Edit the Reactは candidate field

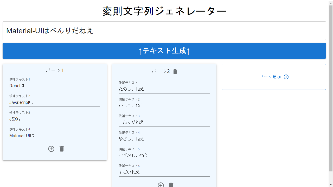click(55, 86)
